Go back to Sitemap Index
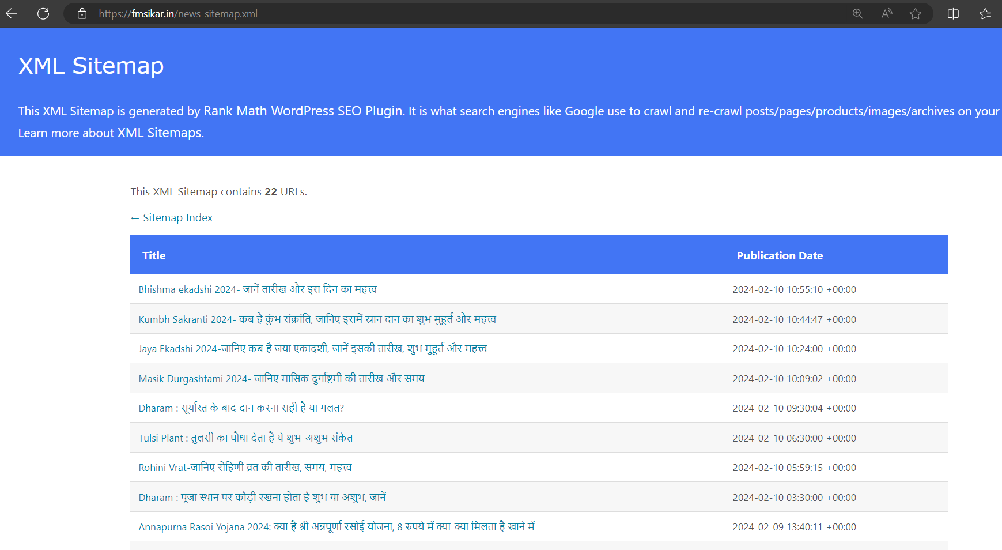The height and width of the screenshot is (550, 1002). point(172,218)
